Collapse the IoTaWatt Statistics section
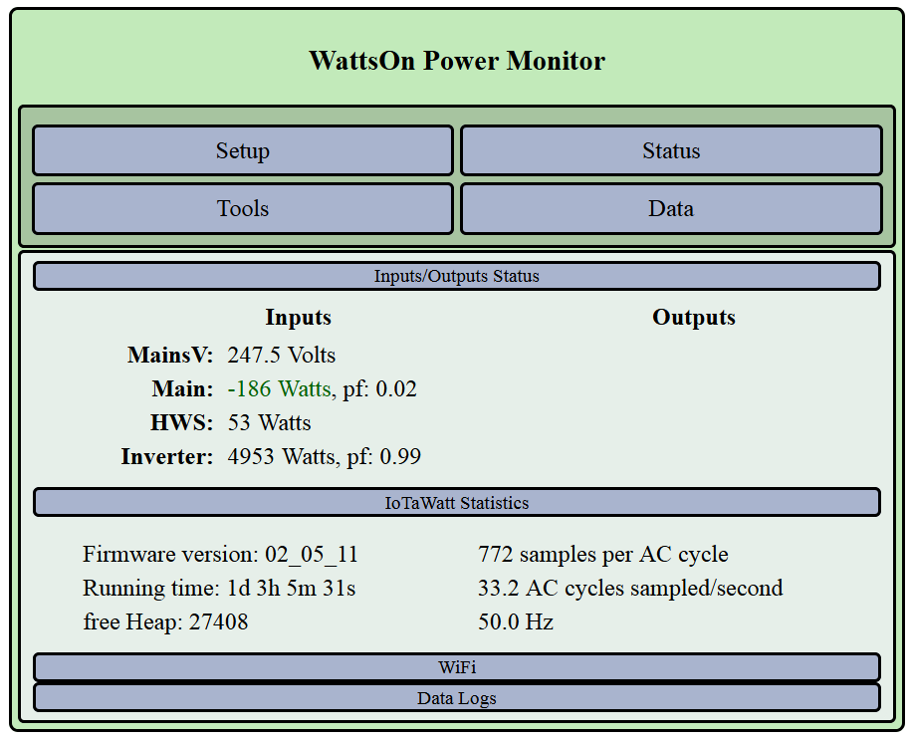911x741 pixels. (457, 503)
